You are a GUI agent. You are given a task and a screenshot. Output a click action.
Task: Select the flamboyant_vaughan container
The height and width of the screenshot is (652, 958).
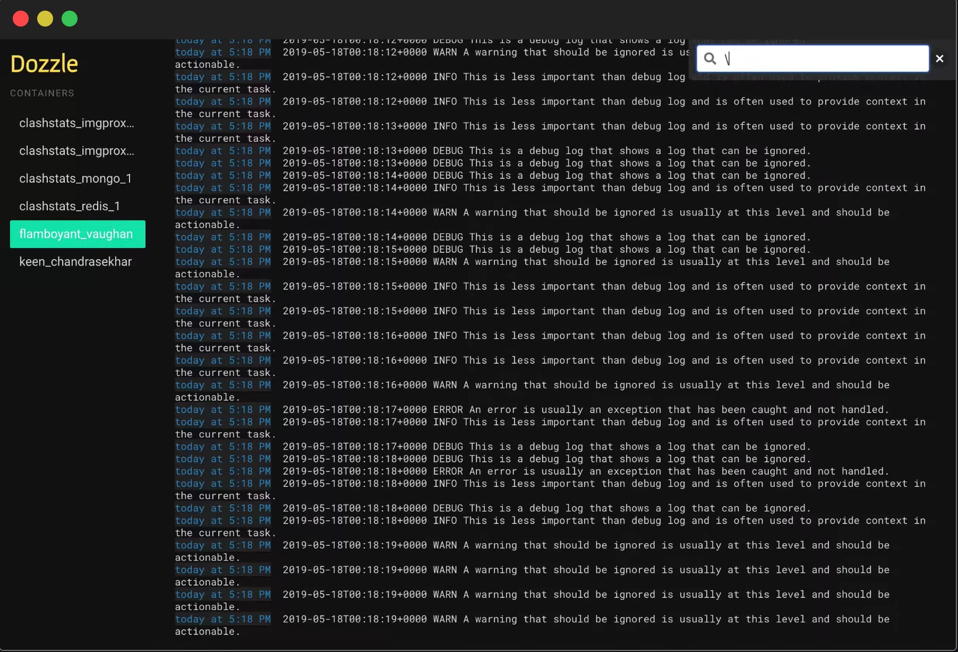tap(77, 234)
